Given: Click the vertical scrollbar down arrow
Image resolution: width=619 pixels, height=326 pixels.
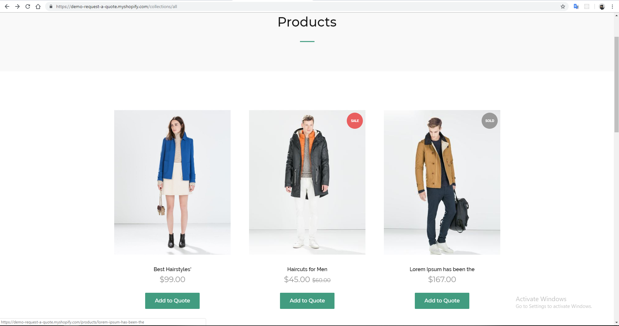Looking at the screenshot, I should coord(616,322).
